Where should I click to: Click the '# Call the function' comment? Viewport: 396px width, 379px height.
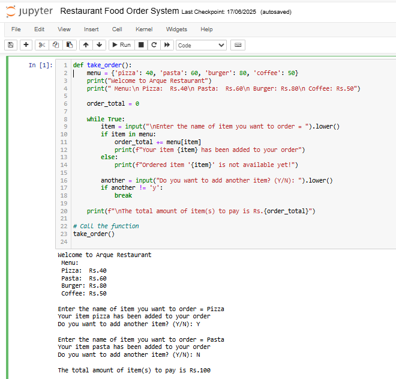click(106, 226)
